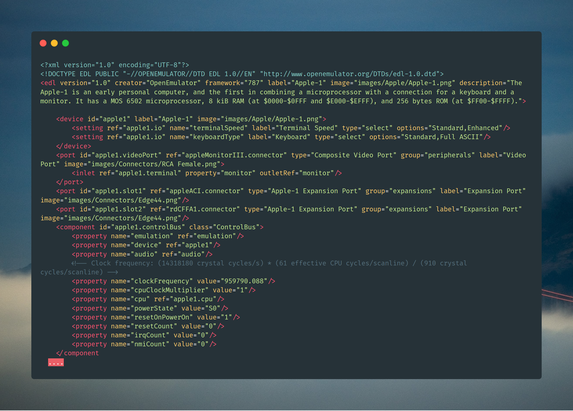This screenshot has width=573, height=411.
Task: Click name="resetOnPowerOn" property
Action: pos(152,317)
